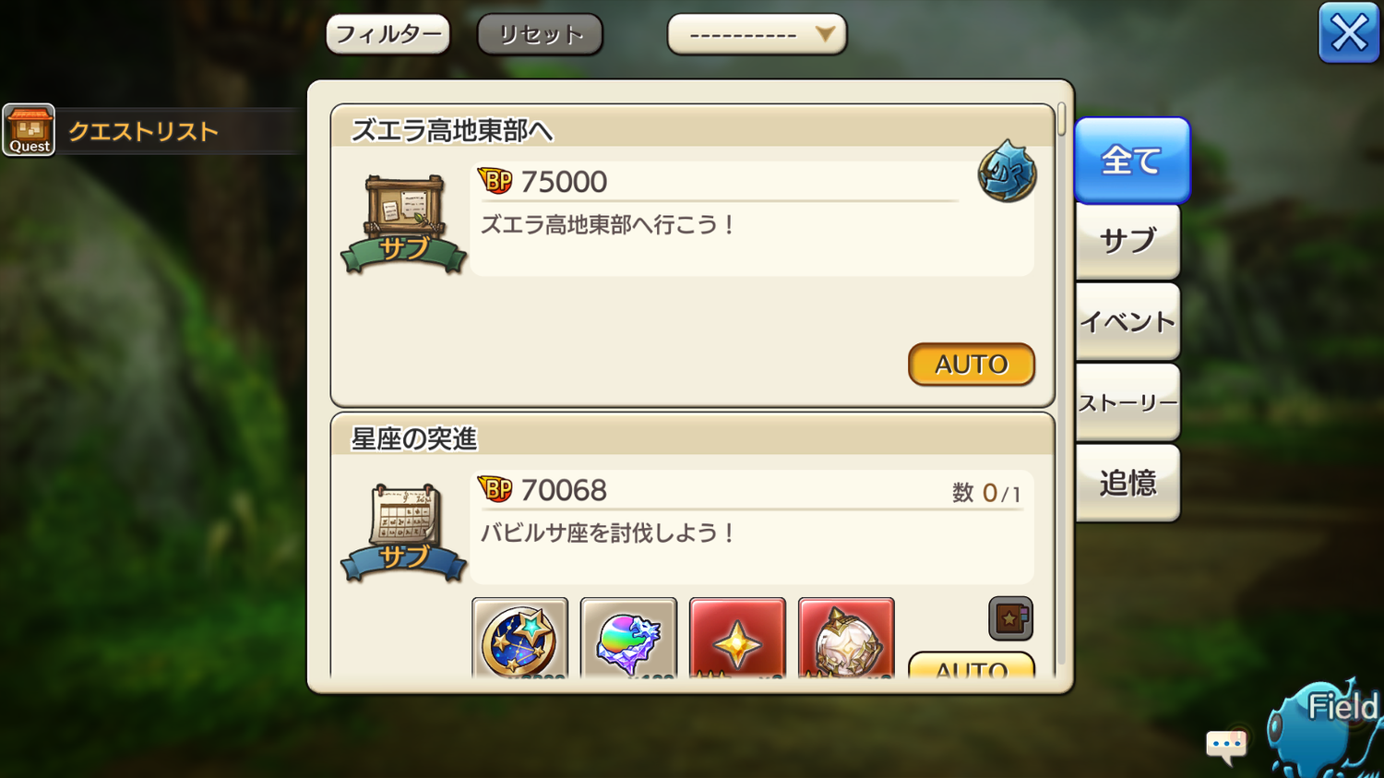Open the star book icon in the 星座の突進 quest
1384x778 pixels.
(x=1010, y=618)
